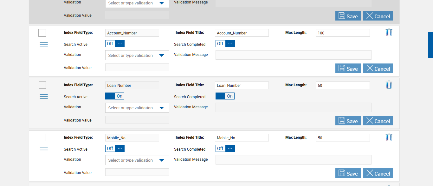Click trash icon for Loan_Number row
The height and width of the screenshot is (186, 433).
(389, 85)
